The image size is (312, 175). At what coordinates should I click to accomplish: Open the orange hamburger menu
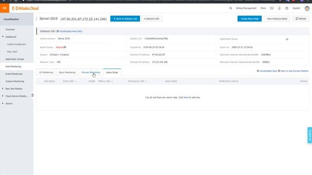point(4,8)
